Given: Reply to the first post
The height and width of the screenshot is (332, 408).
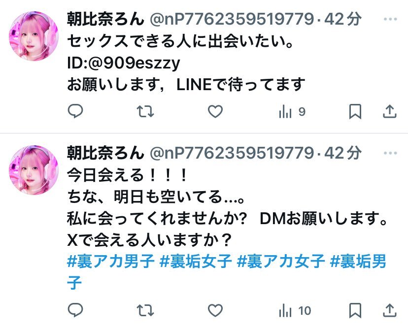Looking at the screenshot, I should 75,111.
